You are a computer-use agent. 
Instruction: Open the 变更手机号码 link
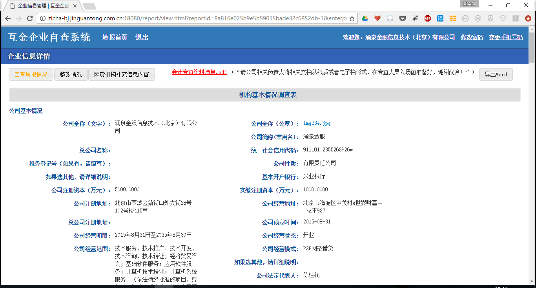(x=506, y=38)
